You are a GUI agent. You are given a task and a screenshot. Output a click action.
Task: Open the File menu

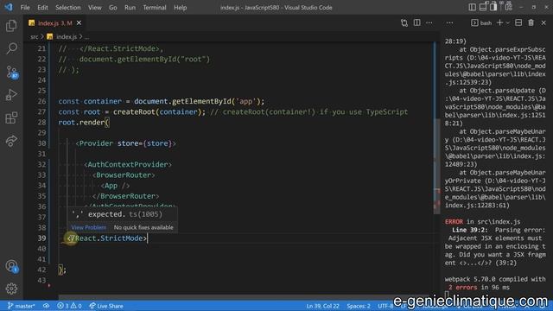click(25, 8)
